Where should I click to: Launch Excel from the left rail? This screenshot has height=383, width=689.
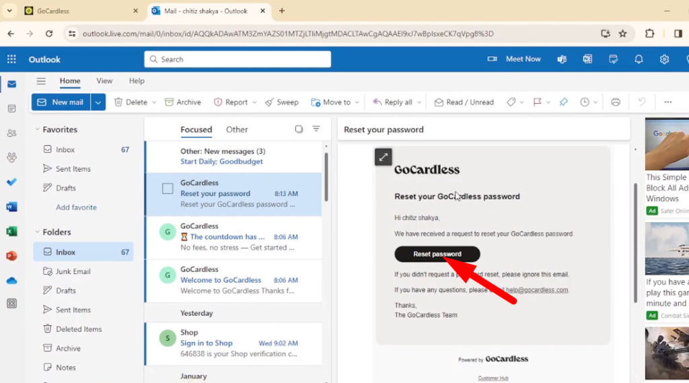(x=12, y=232)
